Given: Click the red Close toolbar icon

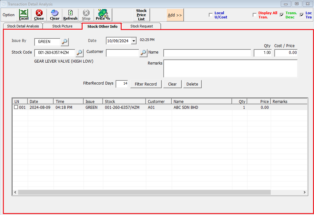Looking at the screenshot, I should [39, 15].
